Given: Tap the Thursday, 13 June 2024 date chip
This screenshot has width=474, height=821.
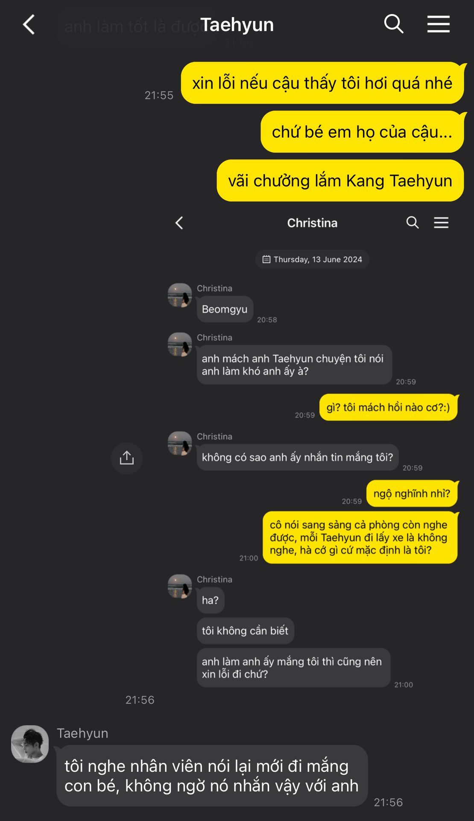Looking at the screenshot, I should click(312, 259).
